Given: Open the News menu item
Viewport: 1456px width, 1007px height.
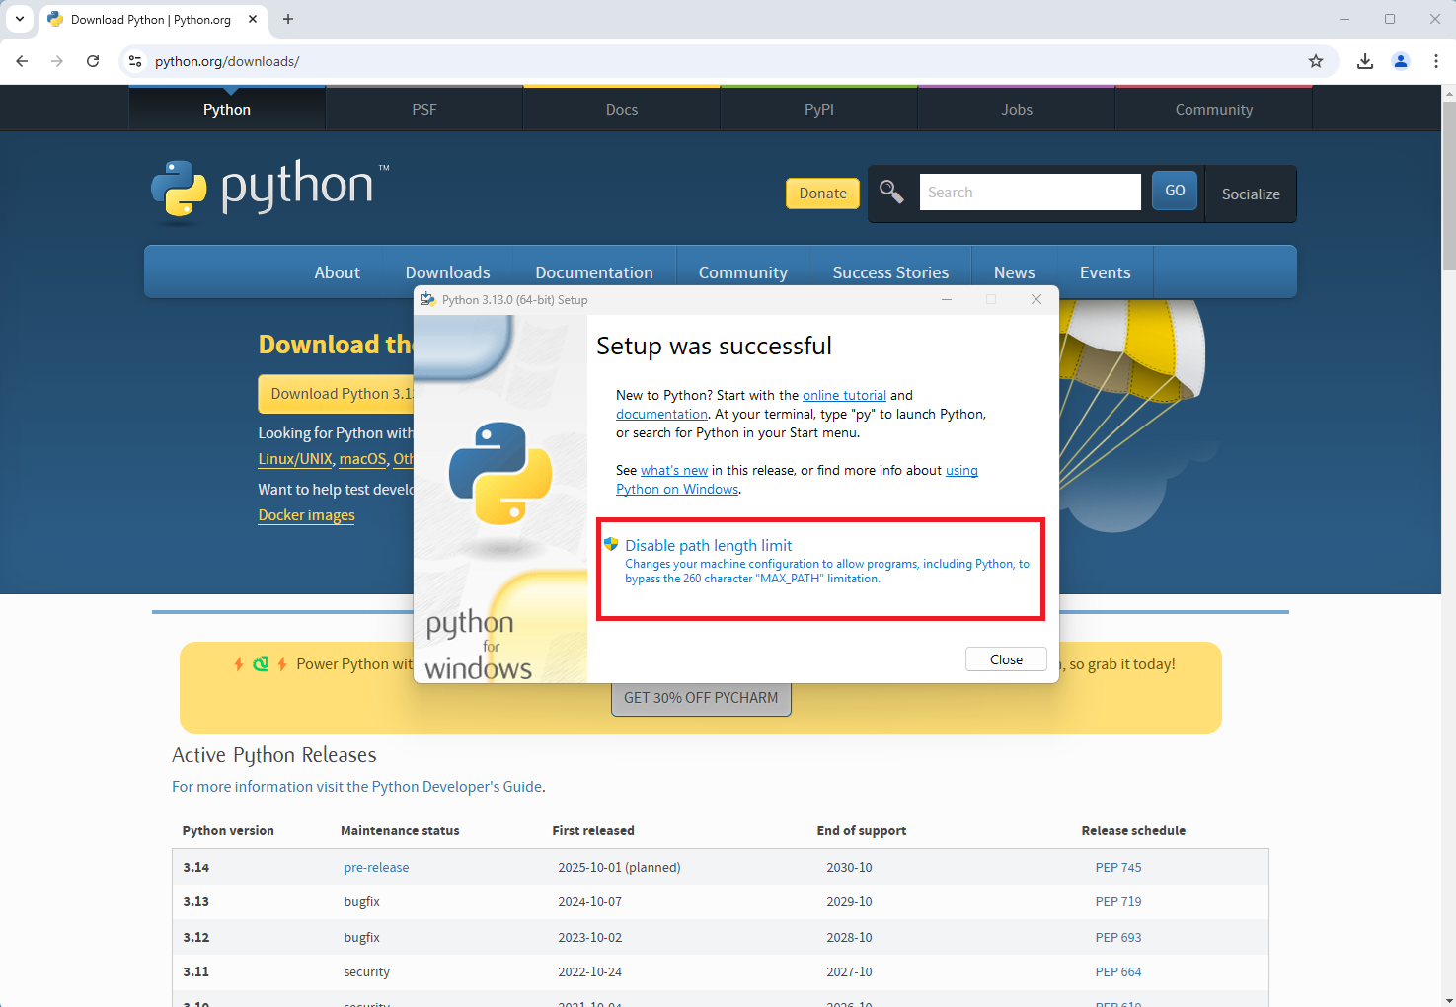Looking at the screenshot, I should 1015,272.
